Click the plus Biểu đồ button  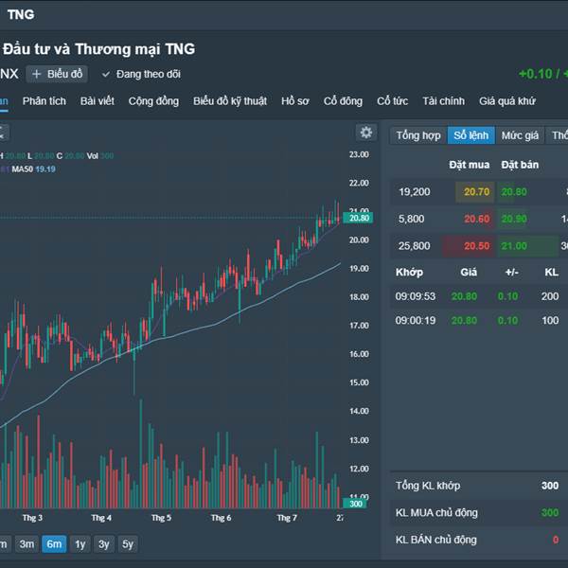coord(57,74)
